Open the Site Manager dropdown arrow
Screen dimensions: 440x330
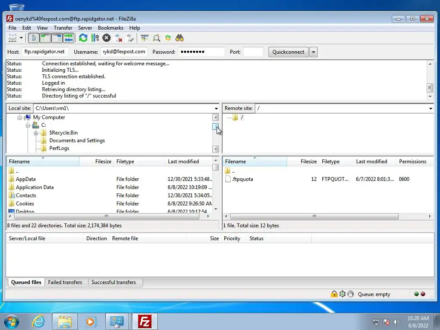21,38
